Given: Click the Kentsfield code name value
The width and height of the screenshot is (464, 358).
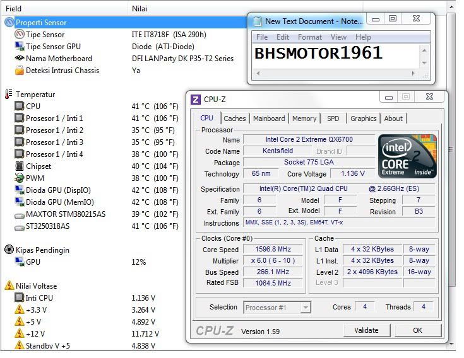Looking at the screenshot, I should point(278,151).
